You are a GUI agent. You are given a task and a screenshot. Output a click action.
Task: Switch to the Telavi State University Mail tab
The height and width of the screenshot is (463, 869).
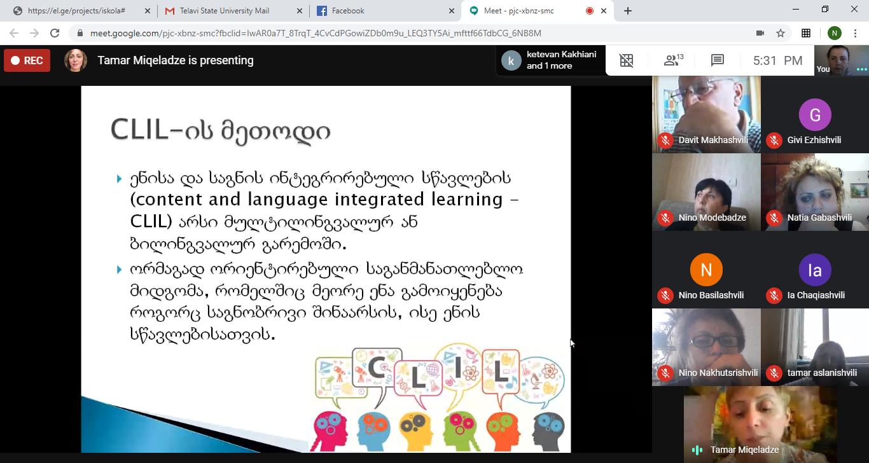coord(225,11)
